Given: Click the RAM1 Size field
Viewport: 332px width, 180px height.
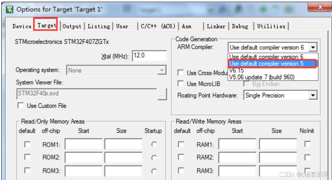Looking at the screenshot, I should coord(278,144).
